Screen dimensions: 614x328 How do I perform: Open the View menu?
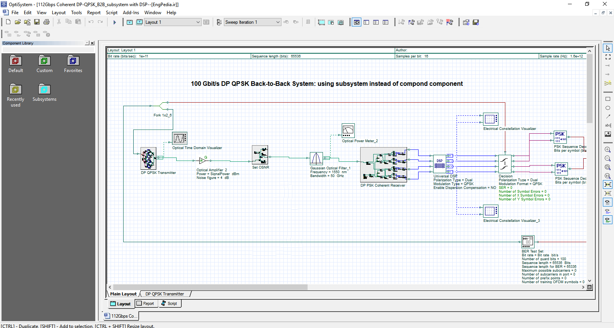pos(41,13)
